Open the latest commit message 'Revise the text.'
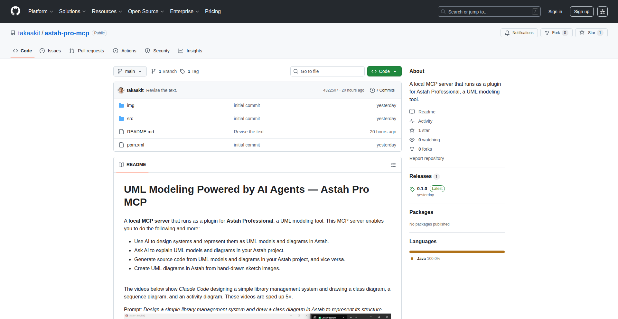This screenshot has width=618, height=319. (x=162, y=90)
